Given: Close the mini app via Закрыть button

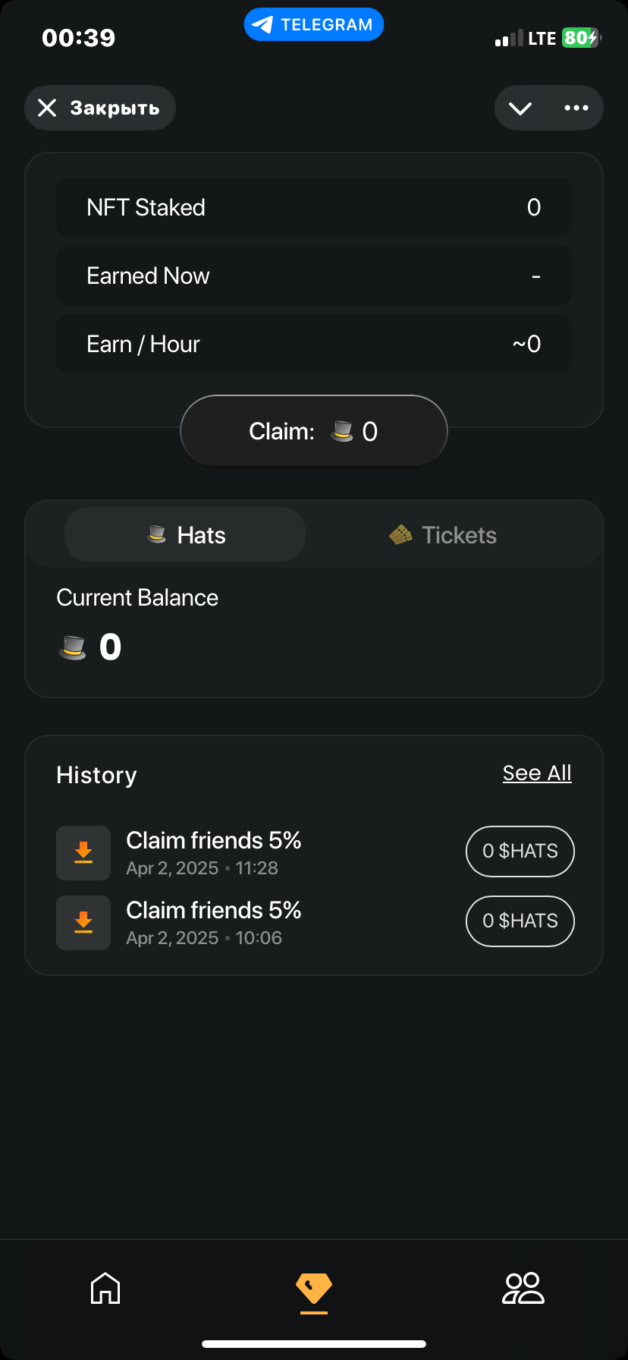Looking at the screenshot, I should [x=100, y=108].
